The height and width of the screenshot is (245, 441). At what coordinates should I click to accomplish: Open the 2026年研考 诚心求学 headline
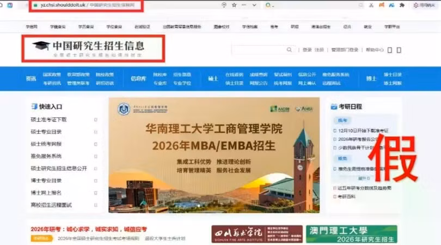[89, 229]
